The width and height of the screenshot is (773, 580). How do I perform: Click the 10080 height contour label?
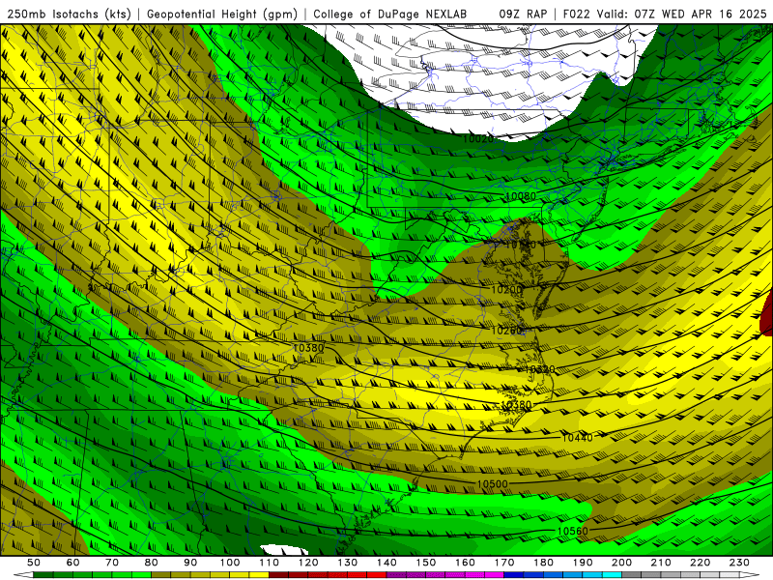pos(521,196)
